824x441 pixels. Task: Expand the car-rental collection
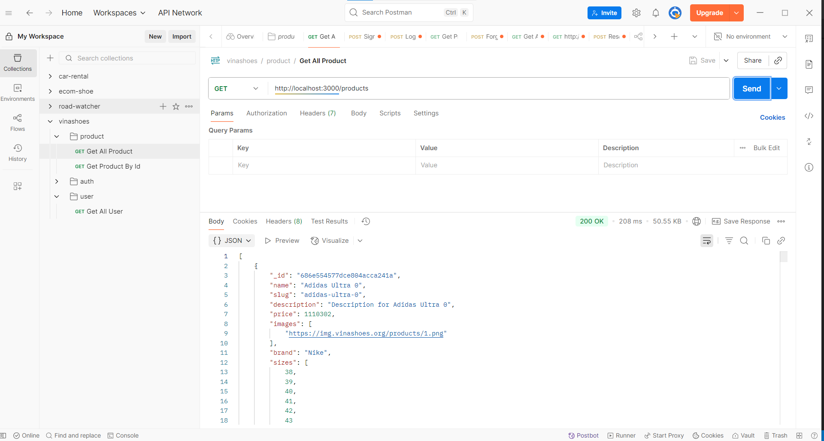pos(50,76)
